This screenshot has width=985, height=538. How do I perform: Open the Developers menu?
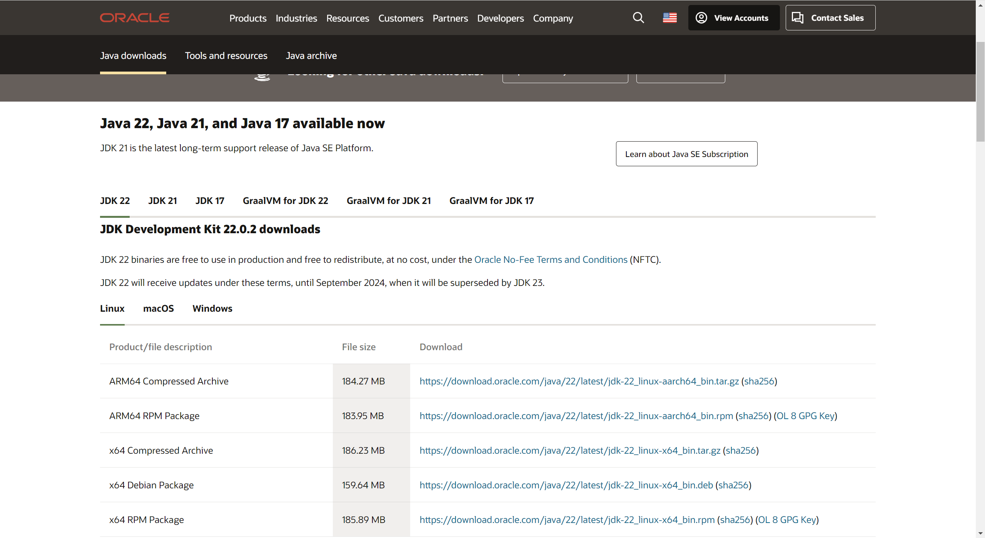[x=500, y=18]
